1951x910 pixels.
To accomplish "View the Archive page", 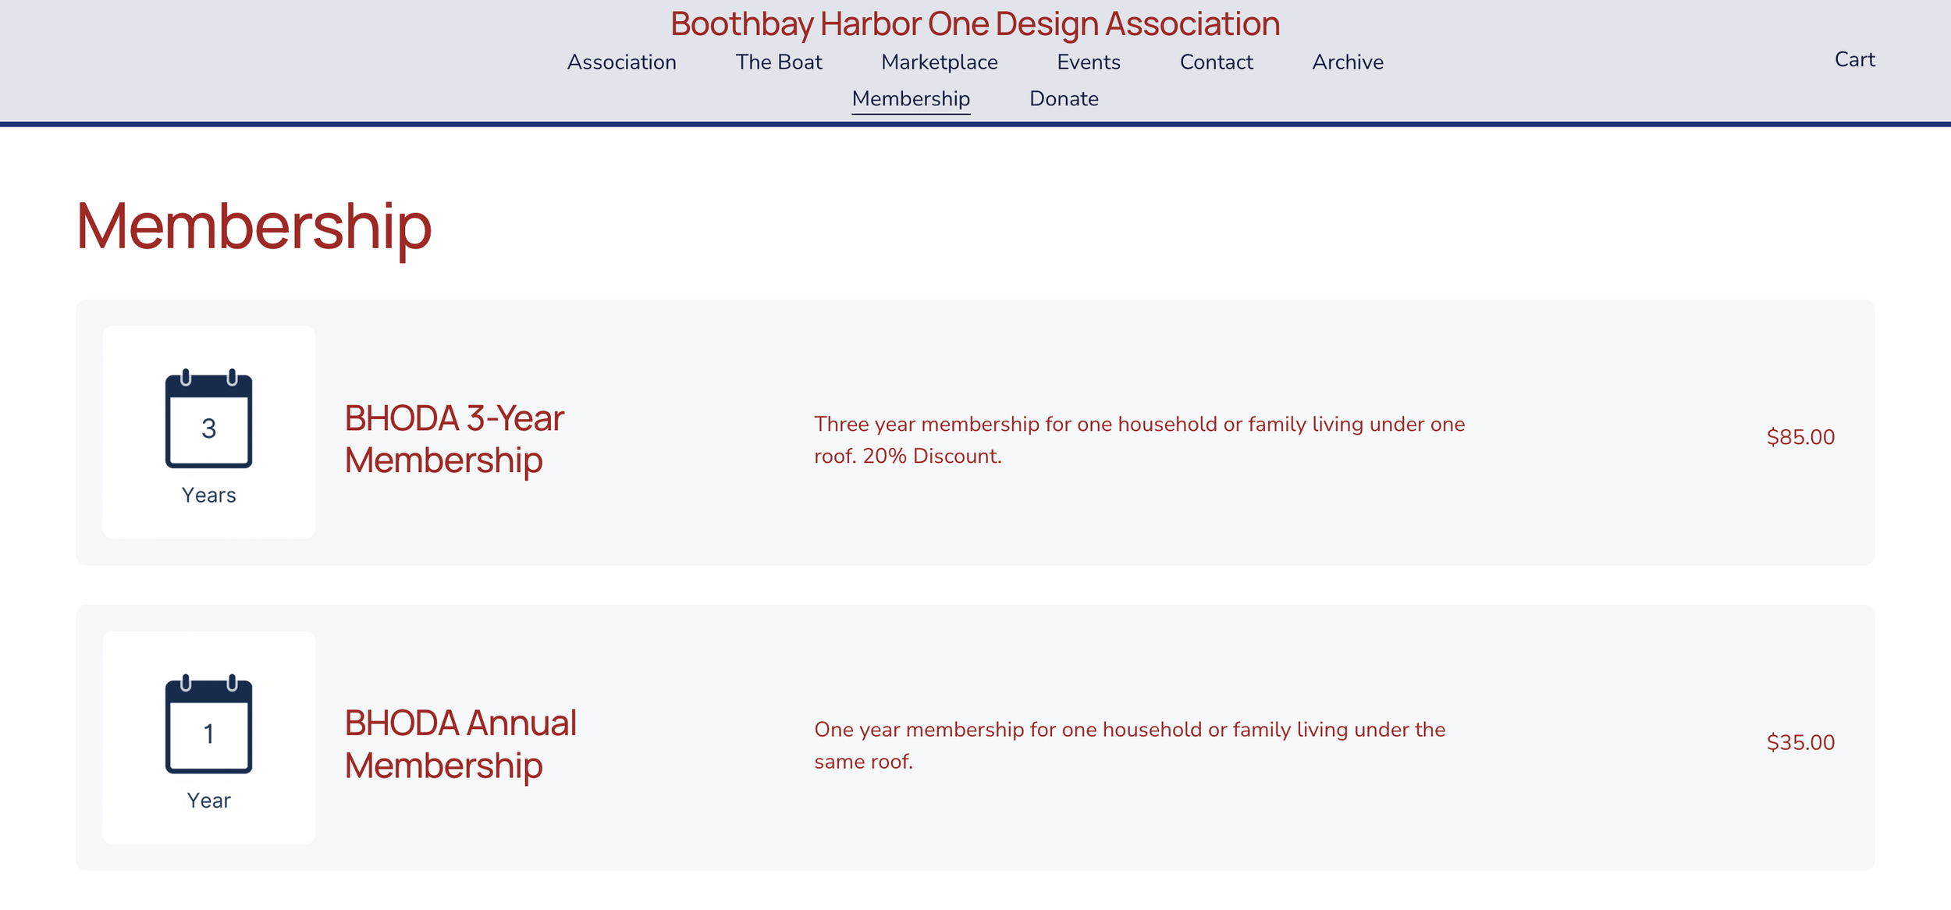I will point(1348,62).
